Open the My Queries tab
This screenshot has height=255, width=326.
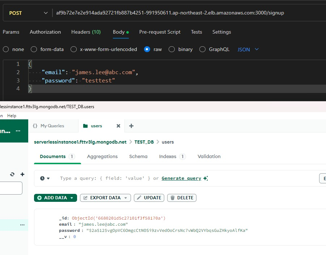[x=53, y=126]
